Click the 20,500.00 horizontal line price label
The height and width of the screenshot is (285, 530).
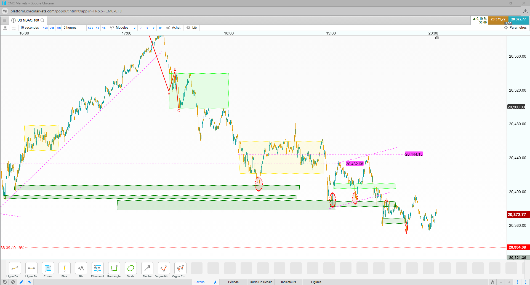click(516, 107)
